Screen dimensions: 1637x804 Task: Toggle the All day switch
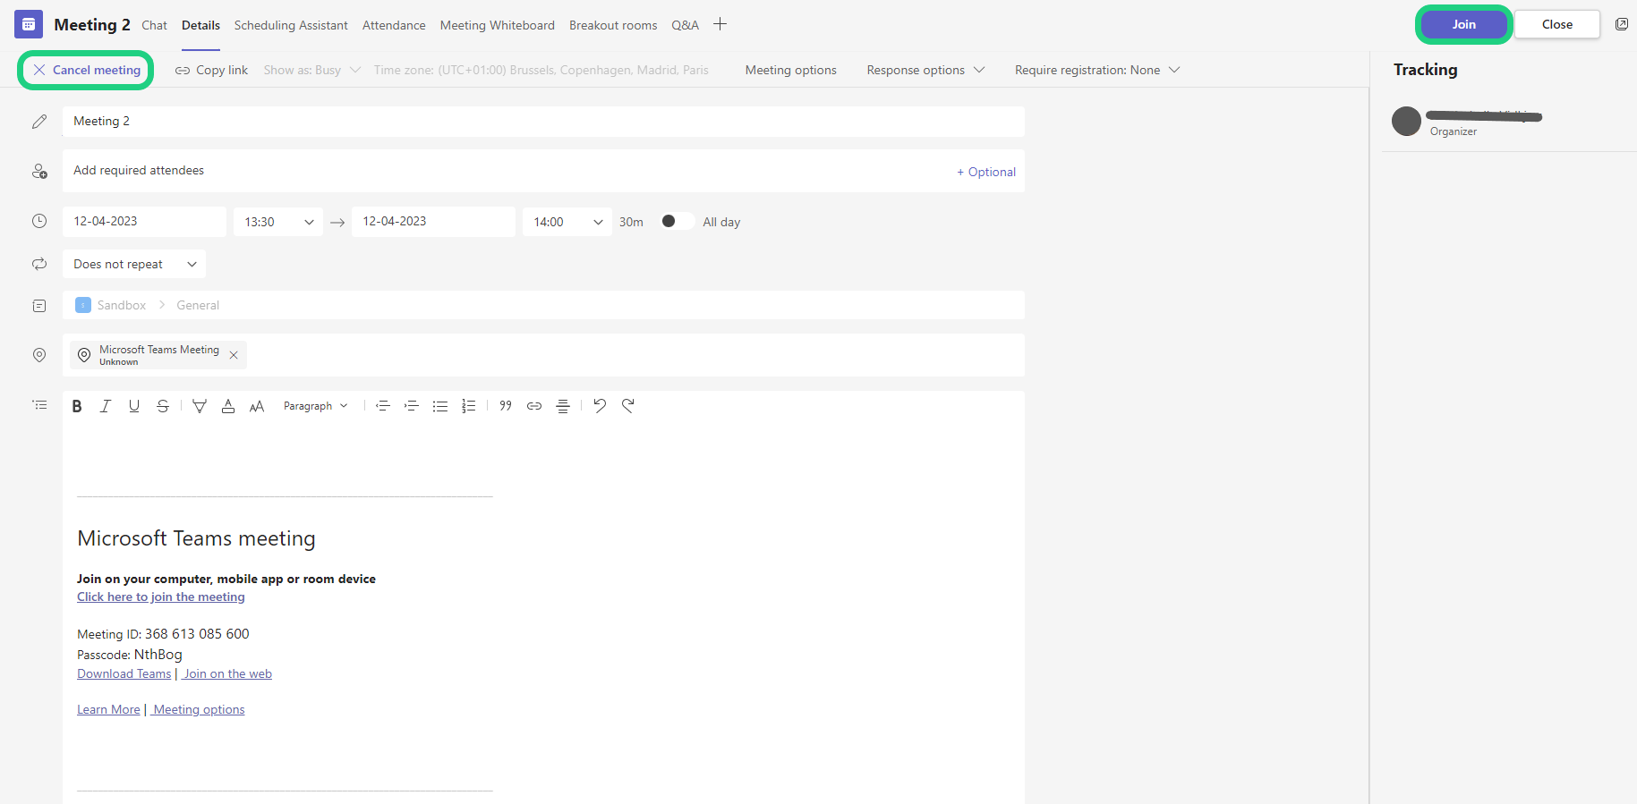[677, 222]
